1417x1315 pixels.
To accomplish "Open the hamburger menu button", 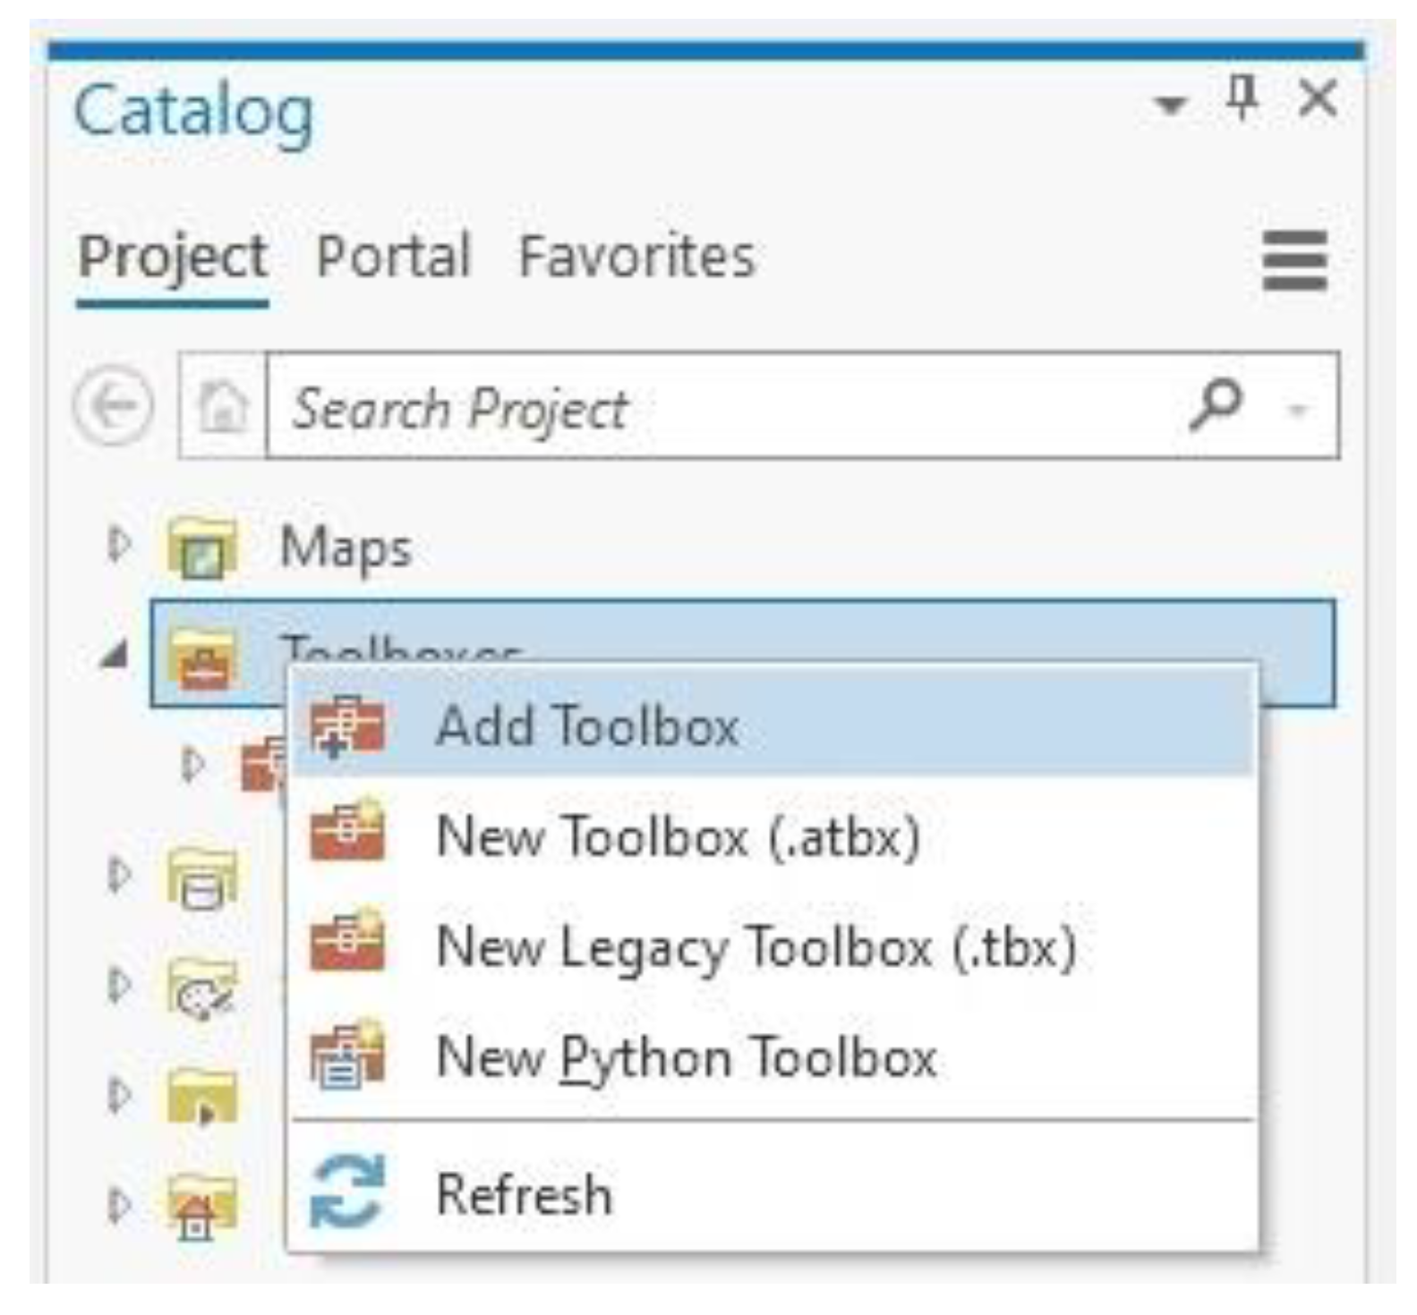I will (1293, 260).
